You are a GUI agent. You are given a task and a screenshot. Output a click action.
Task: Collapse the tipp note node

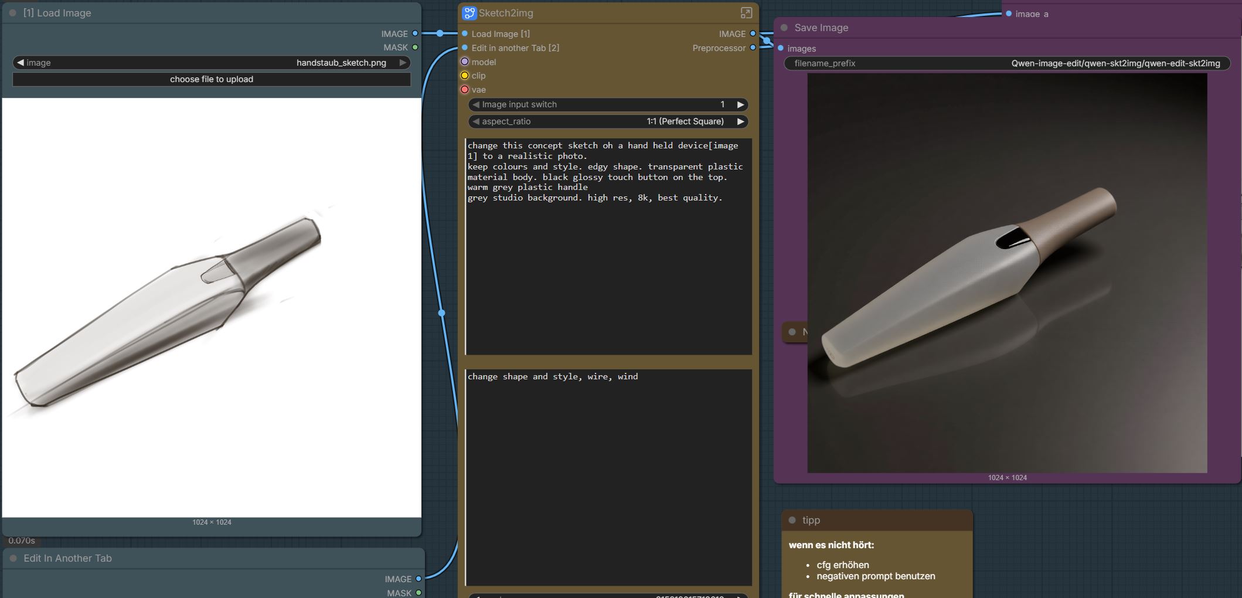coord(792,520)
